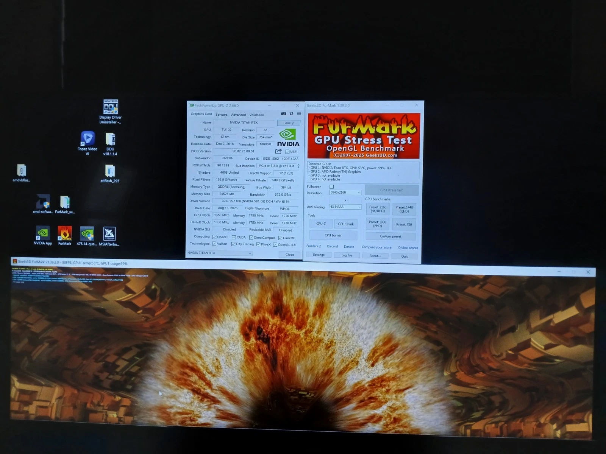Viewport: 606px width, 454px height.
Task: Click the bus interface question mark icon
Action: [x=298, y=166]
